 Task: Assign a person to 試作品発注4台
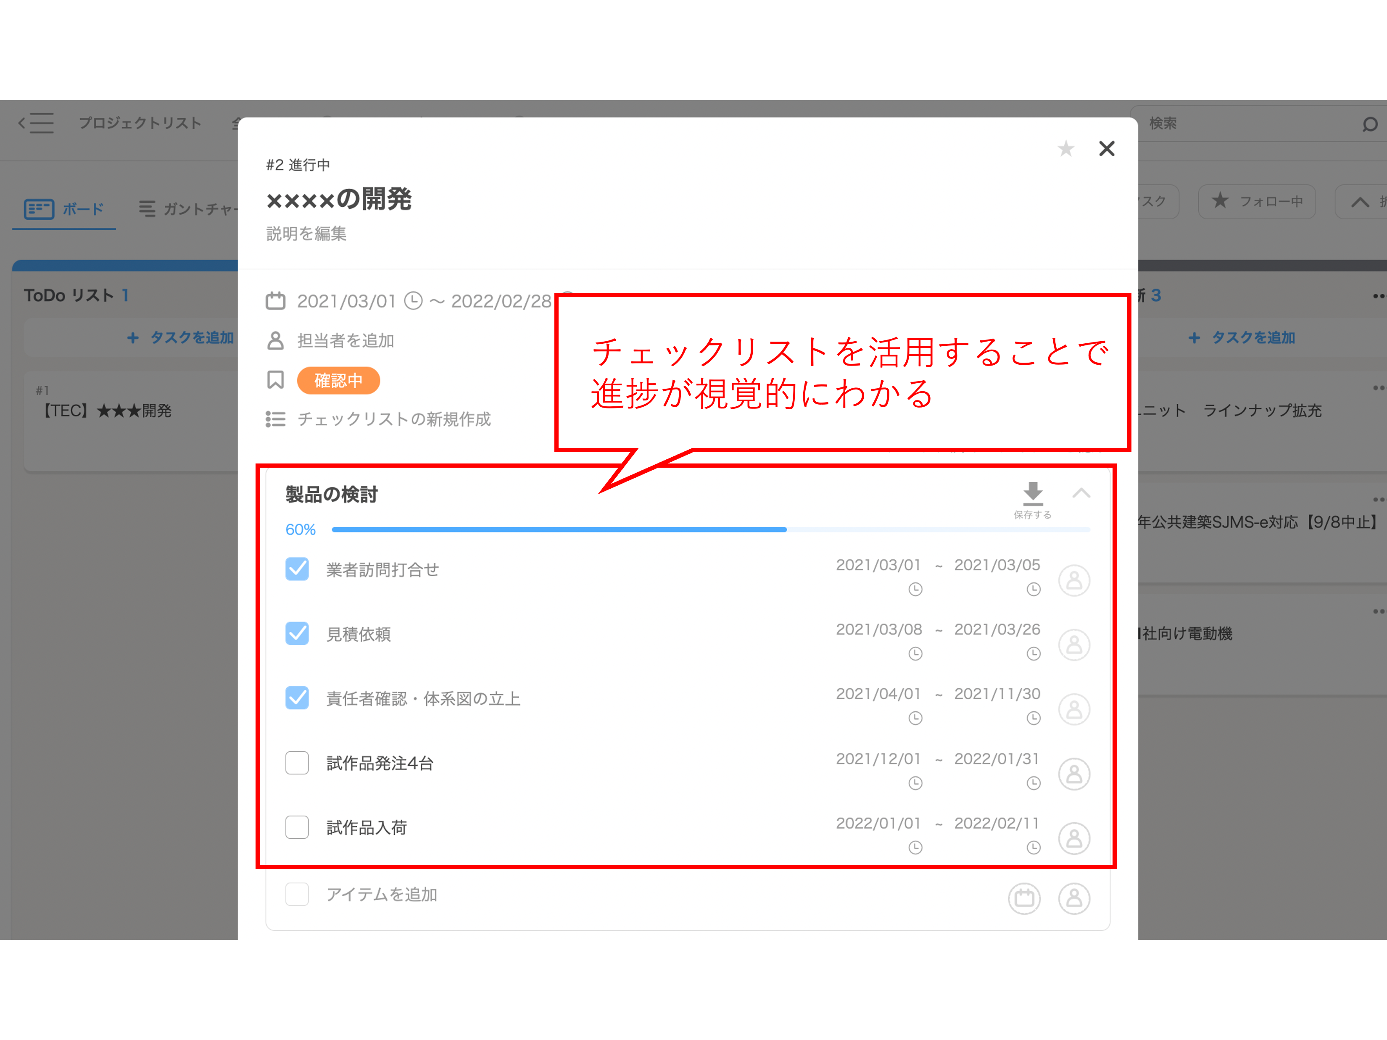point(1074,774)
